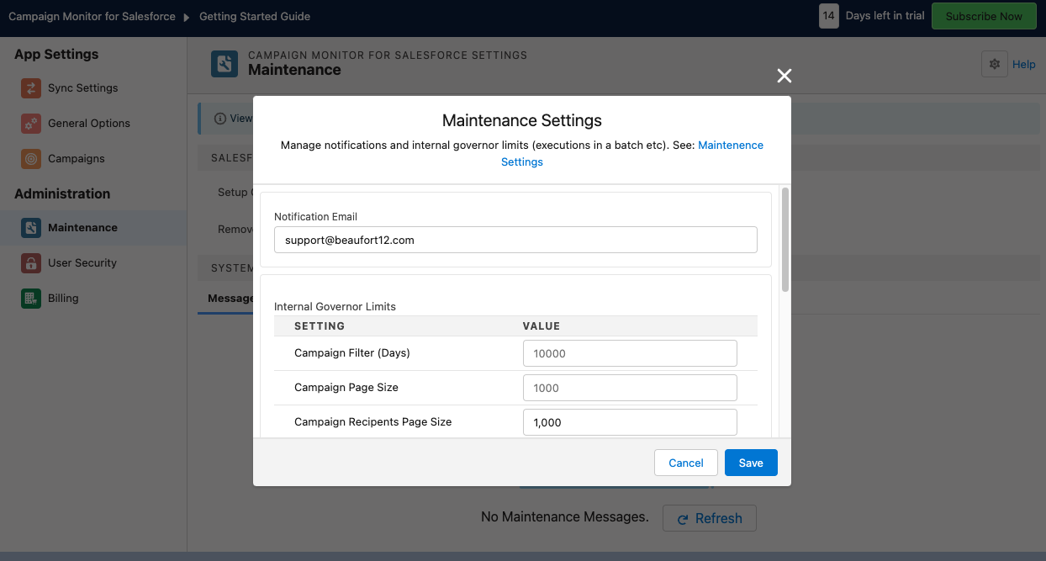The width and height of the screenshot is (1046, 561).
Task: Click the Notification Email input field
Action: 515,240
